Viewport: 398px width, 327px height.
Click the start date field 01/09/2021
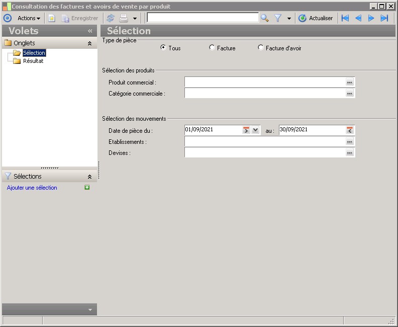pos(213,130)
